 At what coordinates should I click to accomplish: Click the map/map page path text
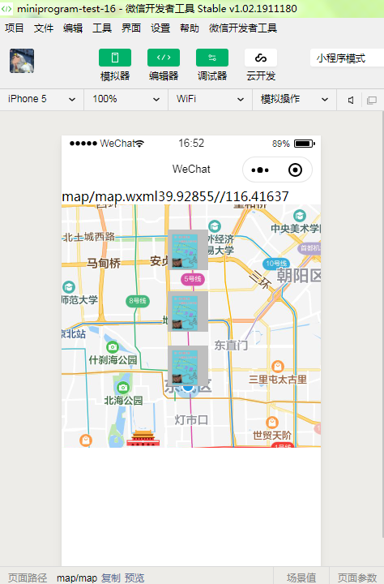point(77,578)
